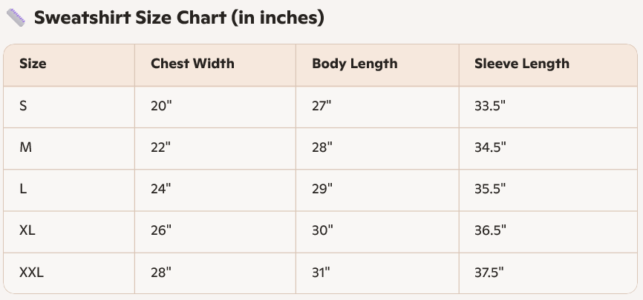
Task: Click the 26" chest width cell
Action: (x=160, y=230)
